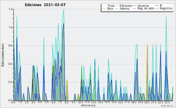Click the 0.3 y-axis value

click(10, 82)
